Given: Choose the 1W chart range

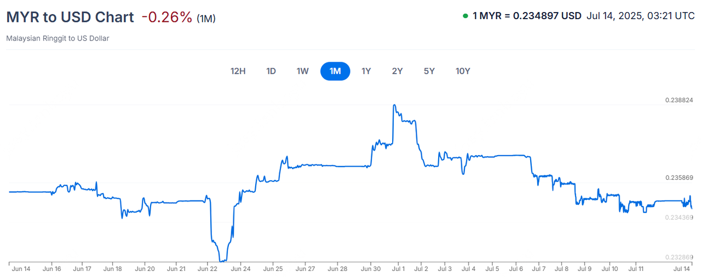Looking at the screenshot, I should pos(303,71).
